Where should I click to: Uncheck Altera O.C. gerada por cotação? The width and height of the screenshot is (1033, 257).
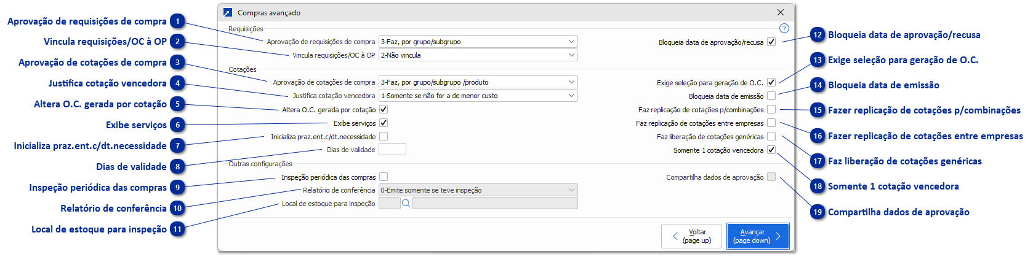click(x=384, y=109)
